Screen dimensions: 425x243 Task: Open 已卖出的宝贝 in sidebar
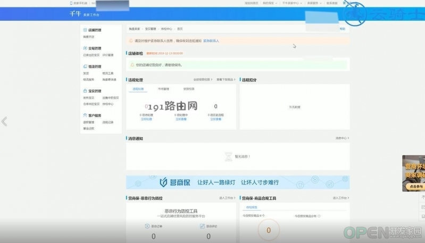(x=91, y=55)
